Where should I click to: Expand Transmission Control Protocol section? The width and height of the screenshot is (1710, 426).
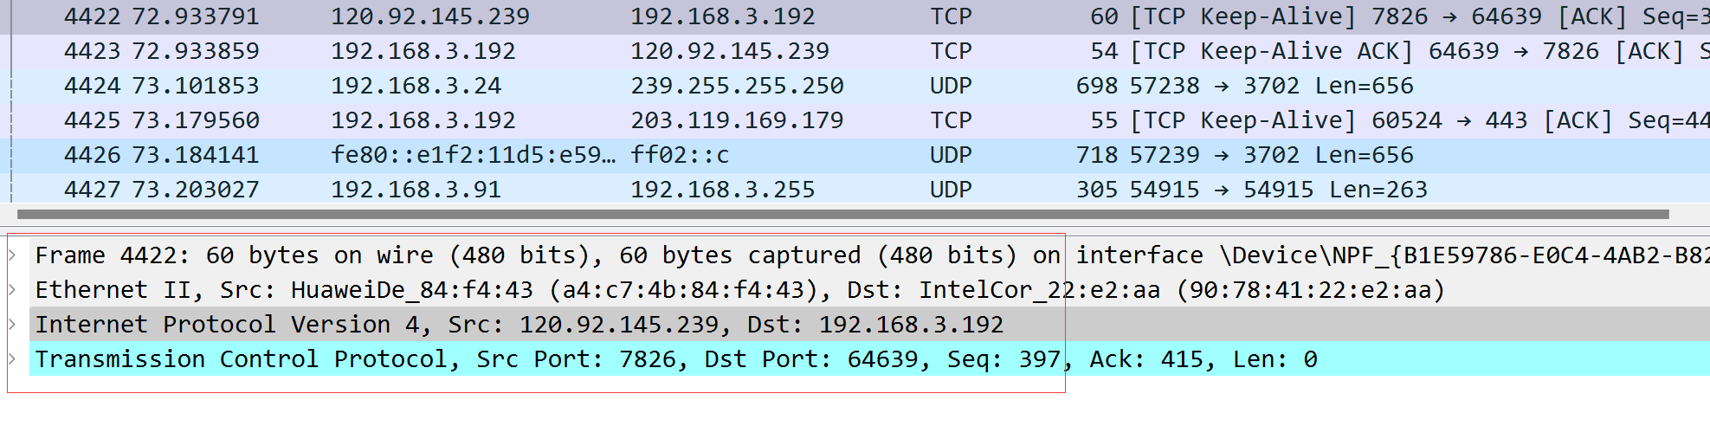(x=13, y=359)
